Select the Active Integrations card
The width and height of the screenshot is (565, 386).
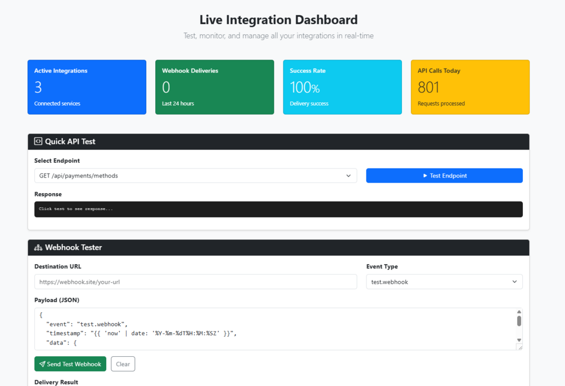tap(87, 87)
